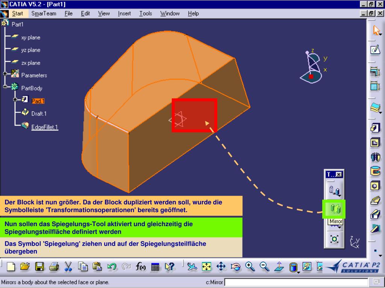Click the command input field beside c:Mirror
The image size is (385, 288).
coord(296,282)
